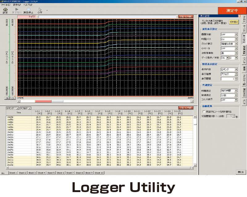
Task: Click the 設定 settings toolbar icon
Action: (x=5, y=10)
